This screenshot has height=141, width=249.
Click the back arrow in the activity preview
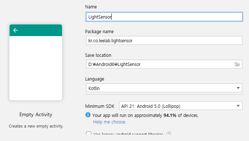[x=16, y=30]
